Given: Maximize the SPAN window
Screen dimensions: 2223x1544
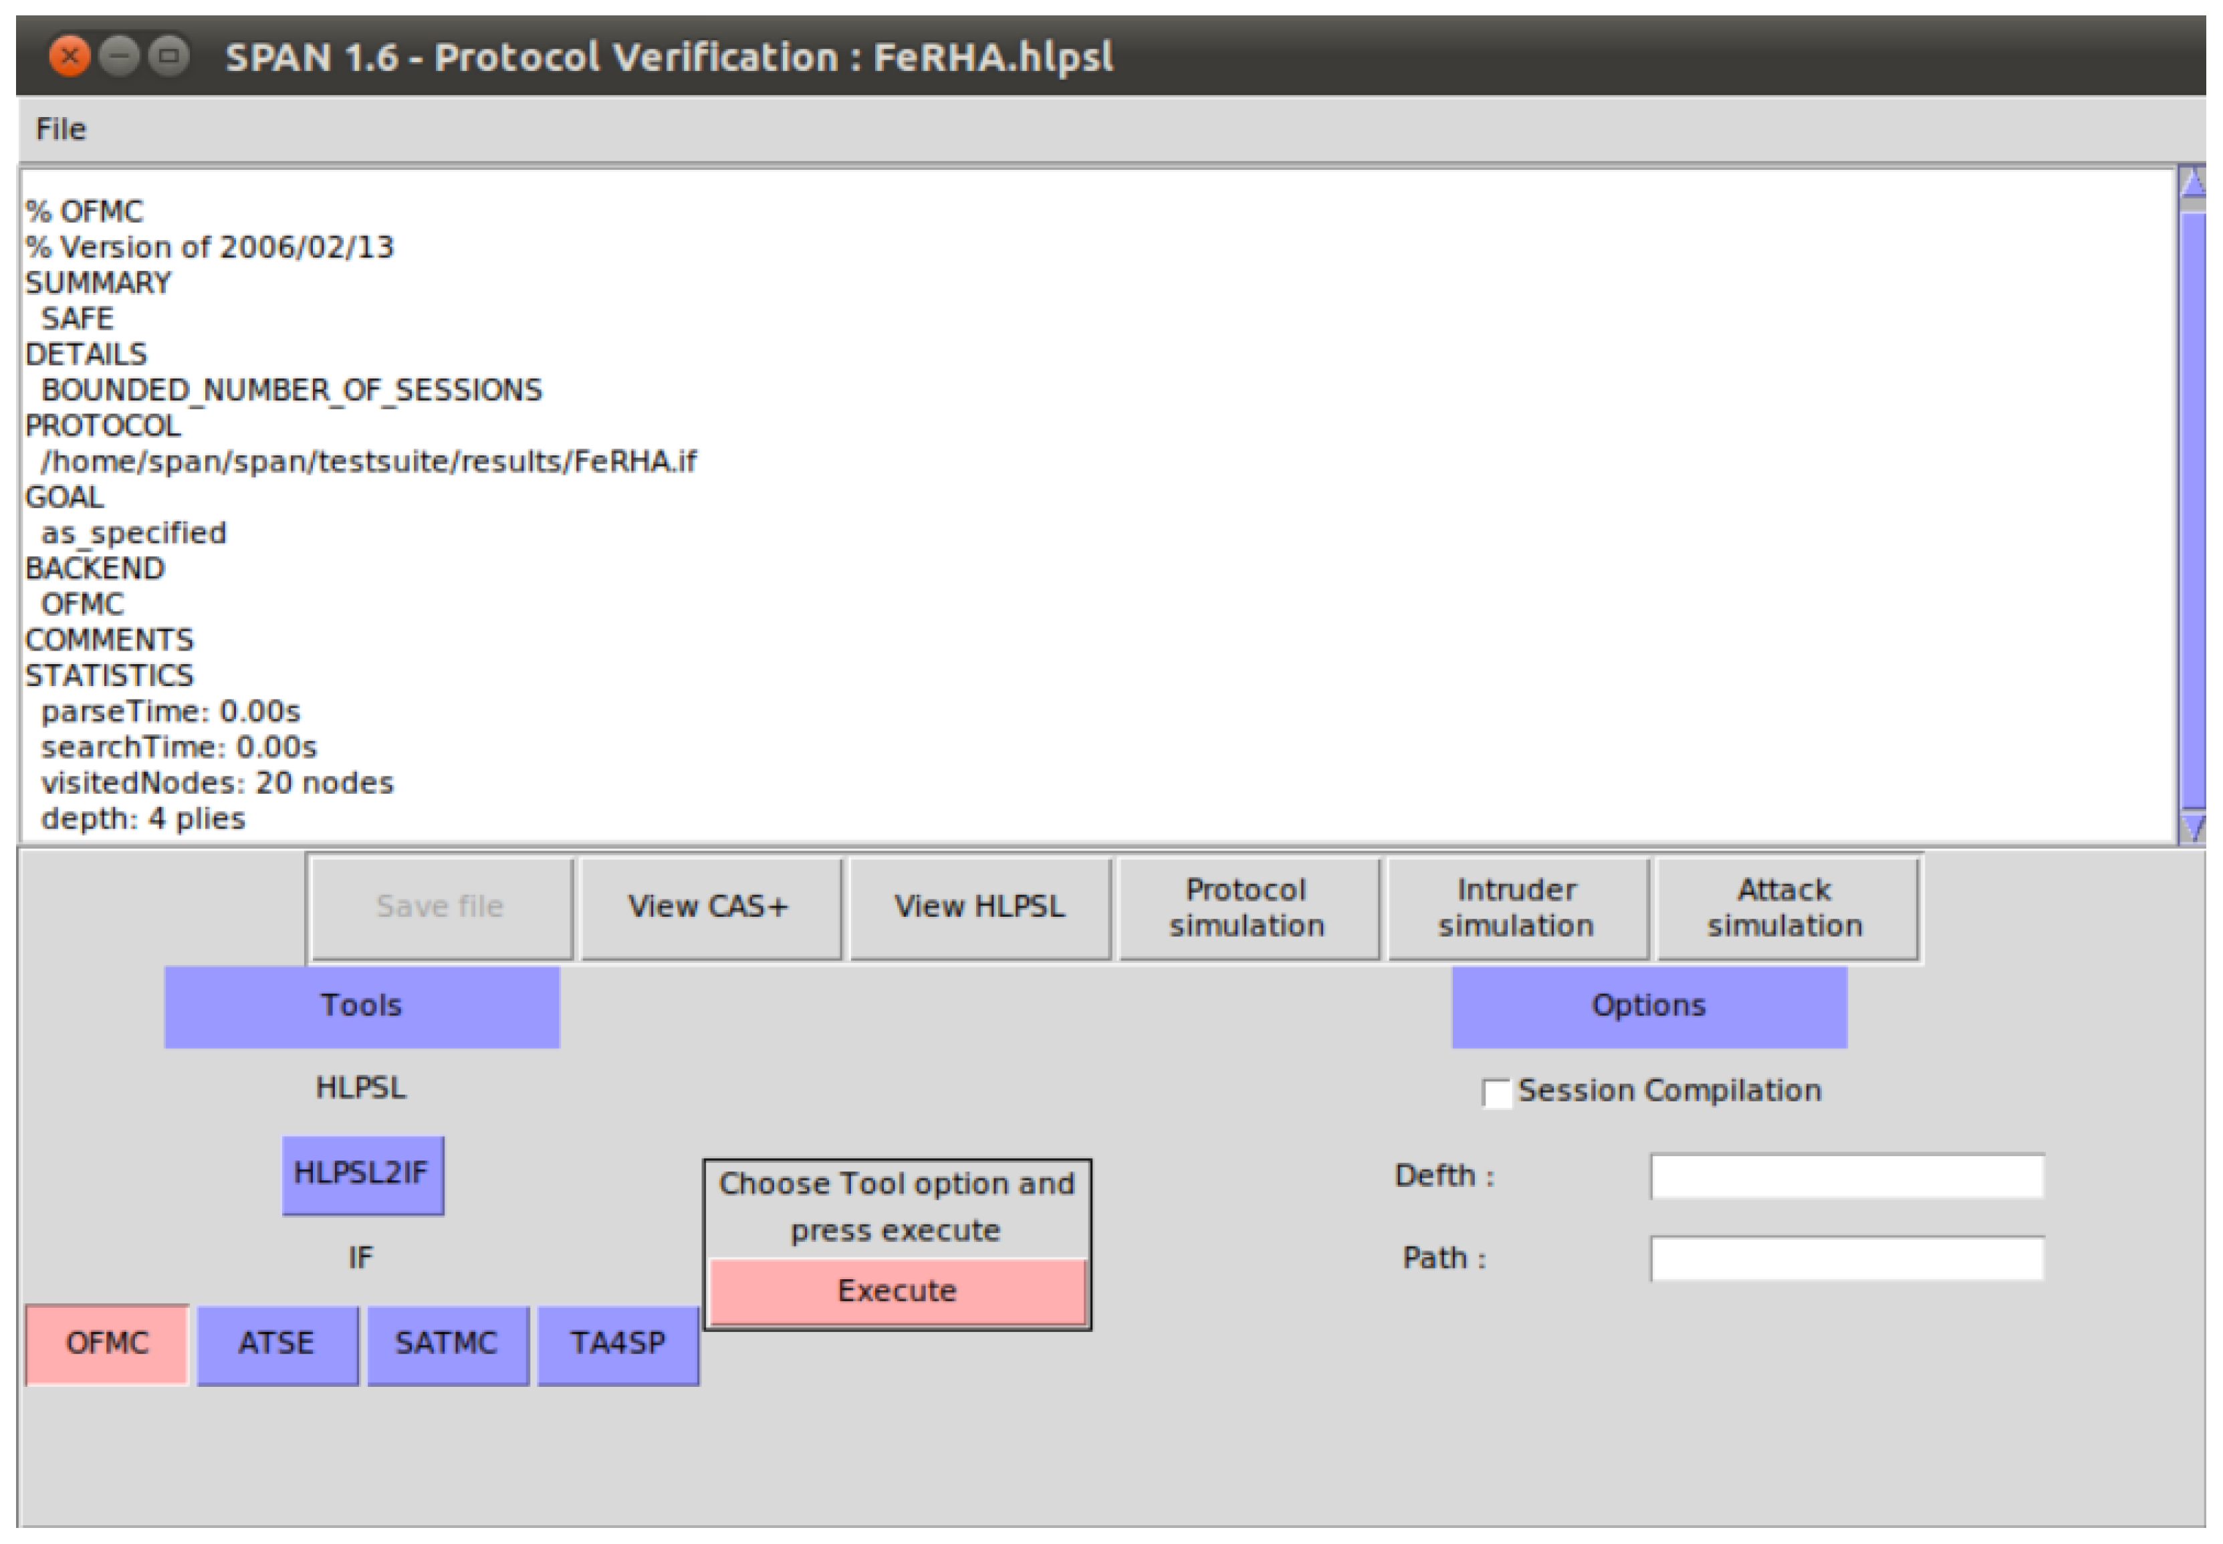Looking at the screenshot, I should (x=169, y=56).
